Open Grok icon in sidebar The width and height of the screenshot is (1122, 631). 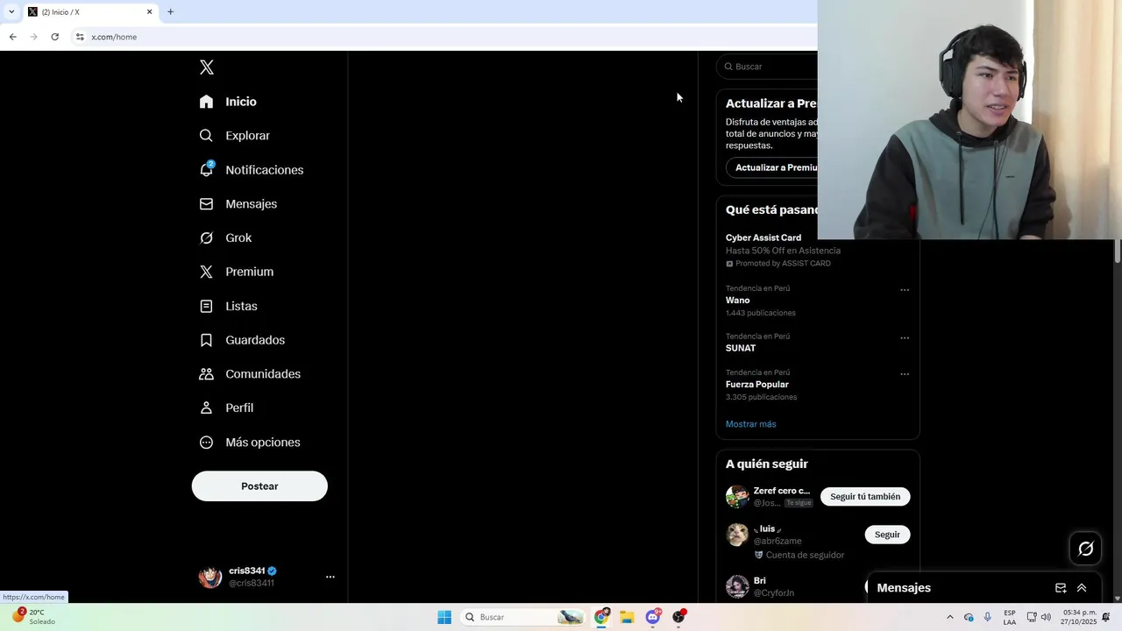point(206,238)
